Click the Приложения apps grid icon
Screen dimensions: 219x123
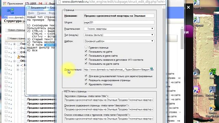point(4,3)
